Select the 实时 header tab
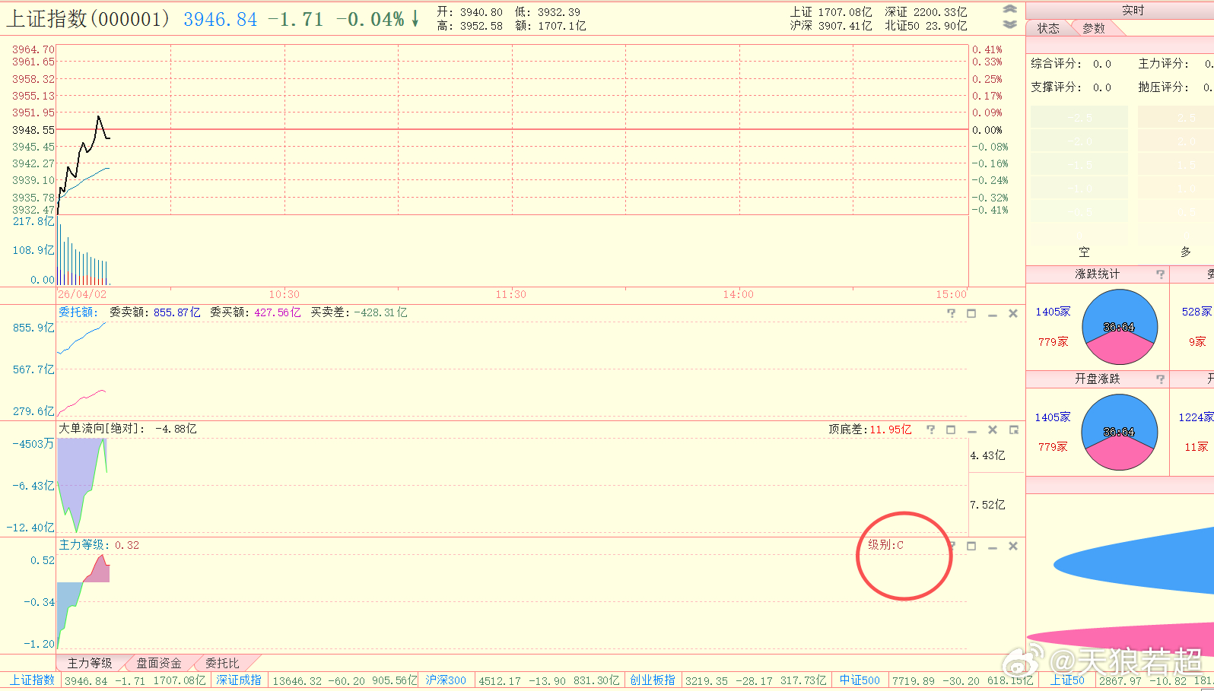This screenshot has width=1214, height=691. [x=1133, y=10]
